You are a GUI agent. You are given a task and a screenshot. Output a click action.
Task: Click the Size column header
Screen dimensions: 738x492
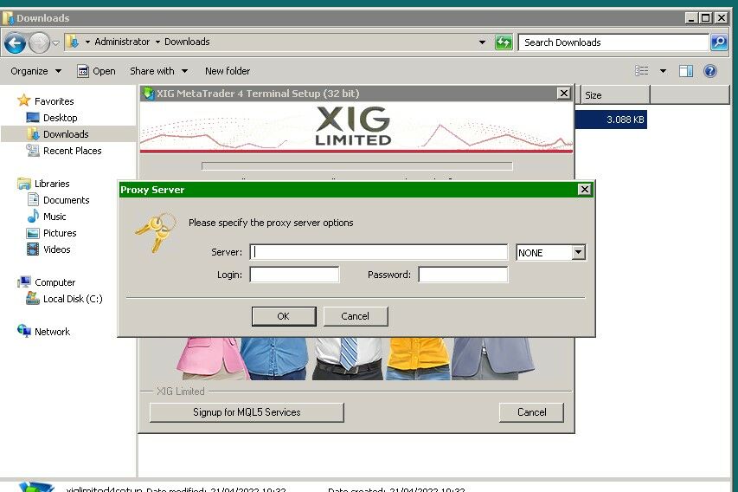(x=615, y=95)
